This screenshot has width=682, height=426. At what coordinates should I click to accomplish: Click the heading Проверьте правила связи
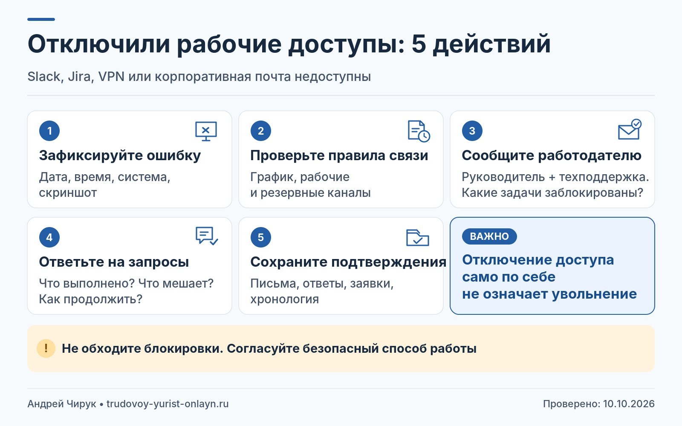pyautogui.click(x=339, y=155)
